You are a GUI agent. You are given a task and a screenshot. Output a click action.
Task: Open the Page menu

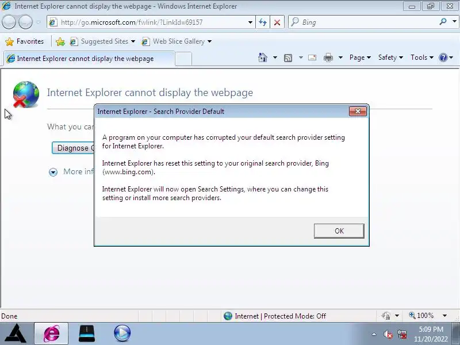(x=360, y=57)
